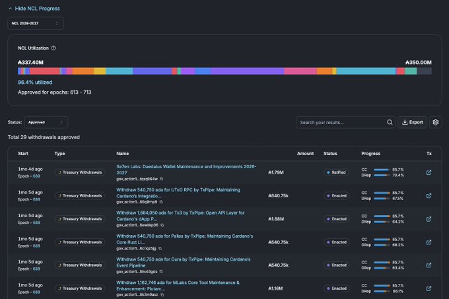Click the Tx column header
449x299 pixels.
click(x=429, y=154)
